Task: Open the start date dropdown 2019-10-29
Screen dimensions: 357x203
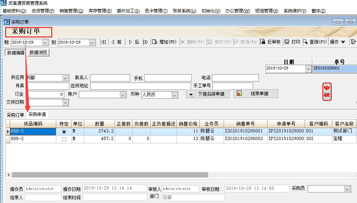Action: click(45, 43)
